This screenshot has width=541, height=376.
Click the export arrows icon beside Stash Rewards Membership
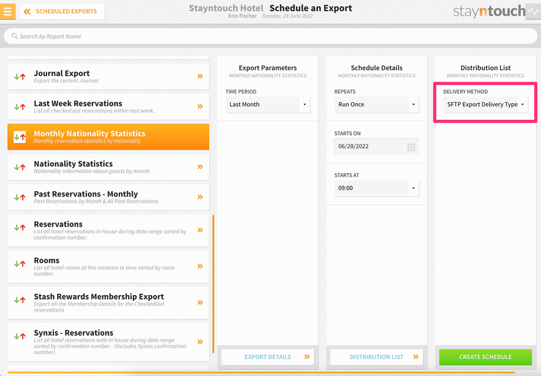19,300
